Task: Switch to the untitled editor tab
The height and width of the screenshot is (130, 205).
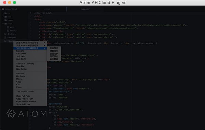Action: [x=47, y=9]
